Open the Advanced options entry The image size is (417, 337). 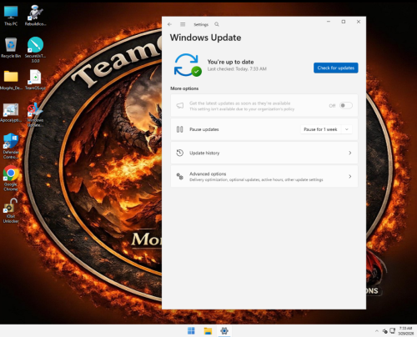264,177
